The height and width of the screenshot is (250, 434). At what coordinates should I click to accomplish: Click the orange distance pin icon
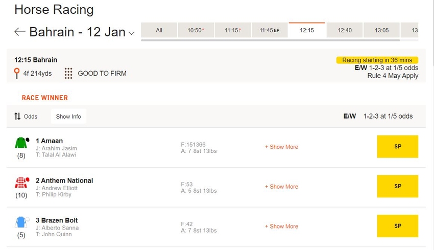[17, 74]
